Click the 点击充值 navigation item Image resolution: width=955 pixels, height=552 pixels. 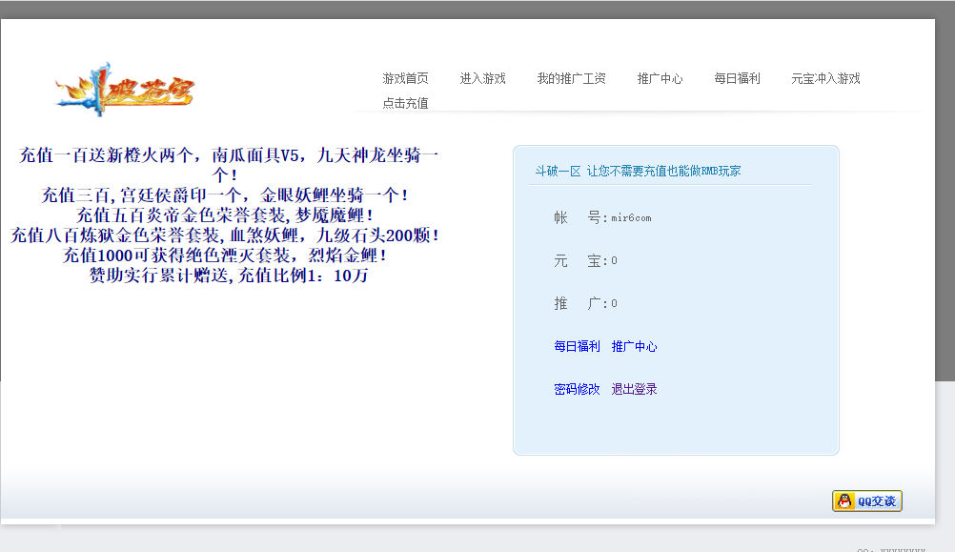point(405,103)
